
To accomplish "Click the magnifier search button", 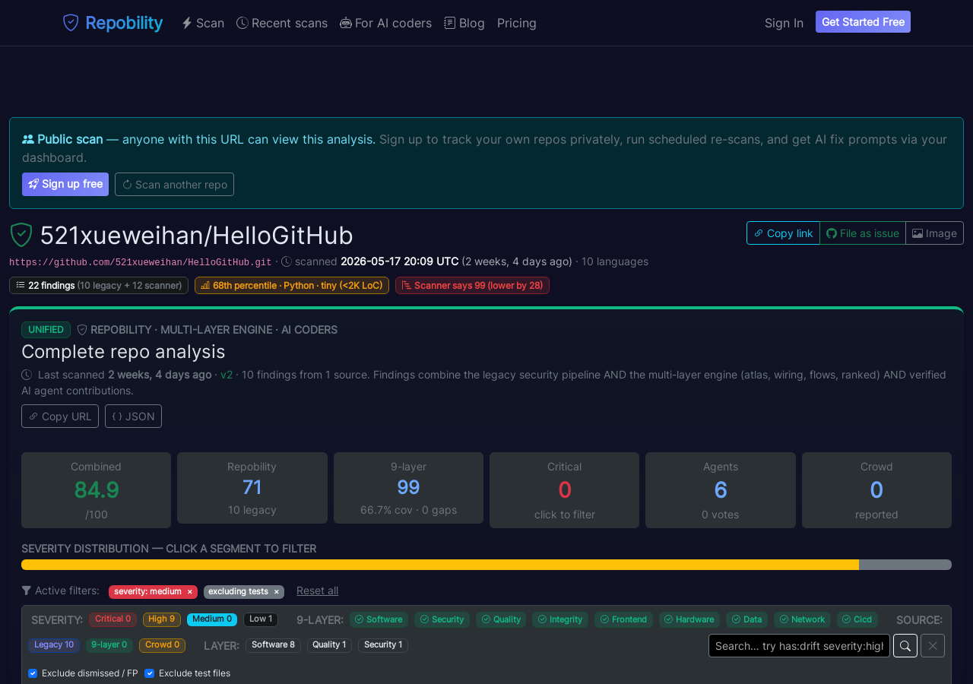I will (905, 646).
